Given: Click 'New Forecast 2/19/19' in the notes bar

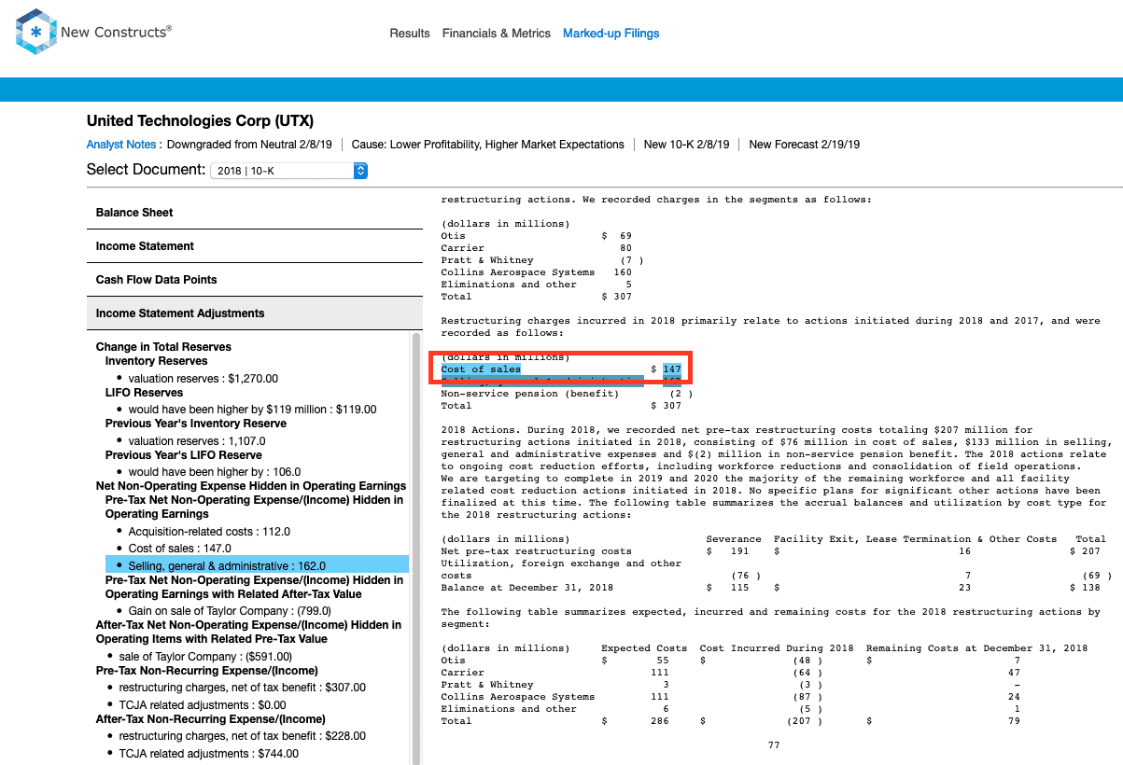Looking at the screenshot, I should click(805, 145).
